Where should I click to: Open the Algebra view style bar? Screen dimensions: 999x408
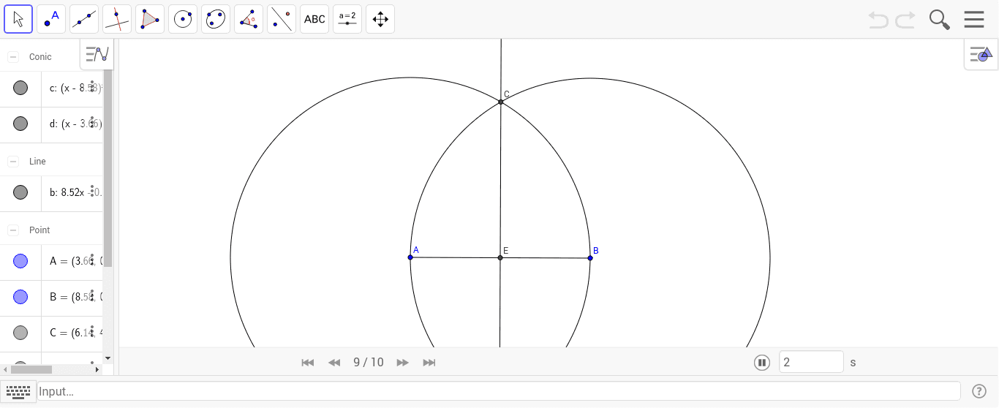coord(97,54)
